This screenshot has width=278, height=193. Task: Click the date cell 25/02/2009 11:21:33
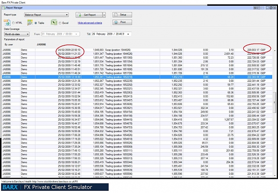[x=69, y=54]
